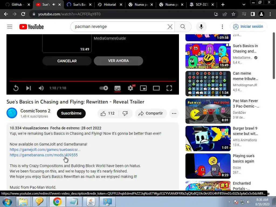Open taskbar clock showing 8:36 AM
This screenshot has width=276, height=207.
tap(262, 202)
